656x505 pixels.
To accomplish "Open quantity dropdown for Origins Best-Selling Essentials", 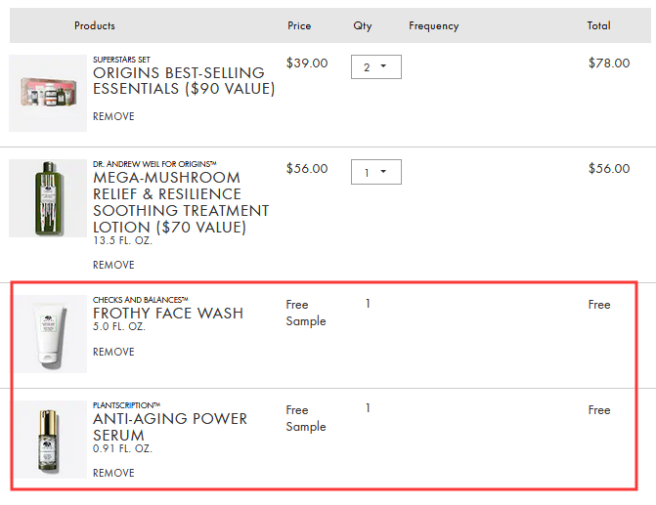I will click(376, 66).
